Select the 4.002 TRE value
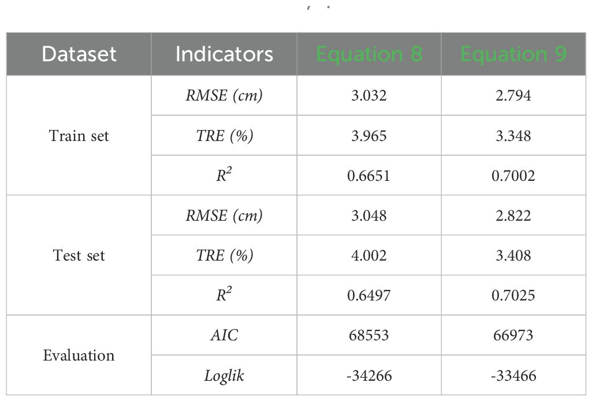592x401 pixels. click(x=369, y=255)
